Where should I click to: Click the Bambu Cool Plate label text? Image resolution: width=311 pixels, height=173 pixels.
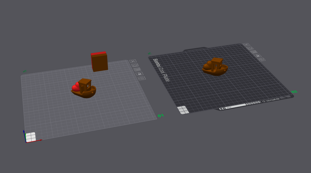161,70
